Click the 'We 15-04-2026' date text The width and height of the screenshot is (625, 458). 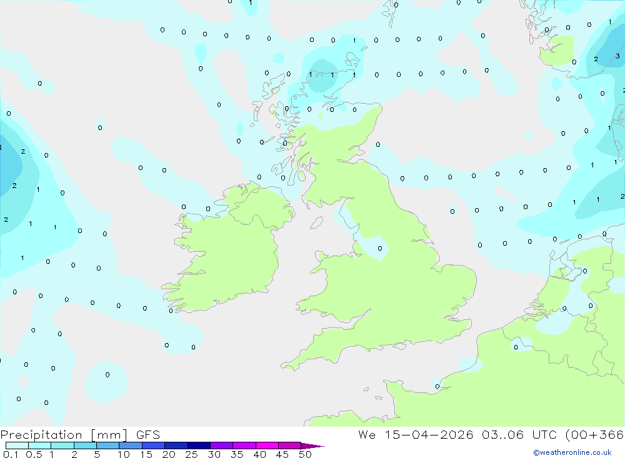tap(416, 435)
